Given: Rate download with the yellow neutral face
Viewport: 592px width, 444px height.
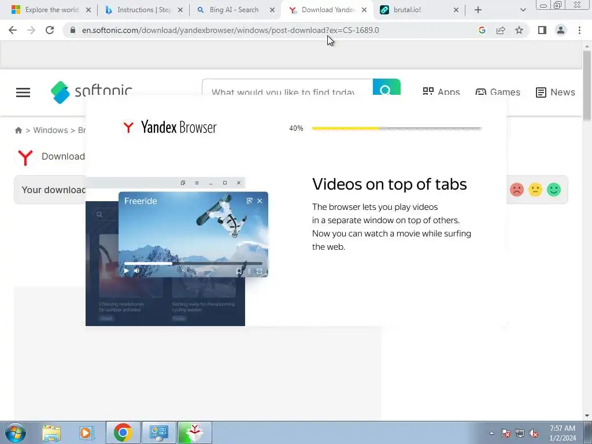Looking at the screenshot, I should [x=535, y=190].
